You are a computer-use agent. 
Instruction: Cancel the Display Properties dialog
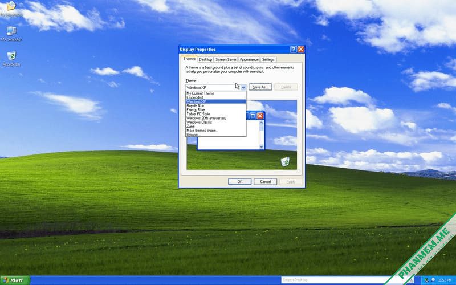[265, 181]
